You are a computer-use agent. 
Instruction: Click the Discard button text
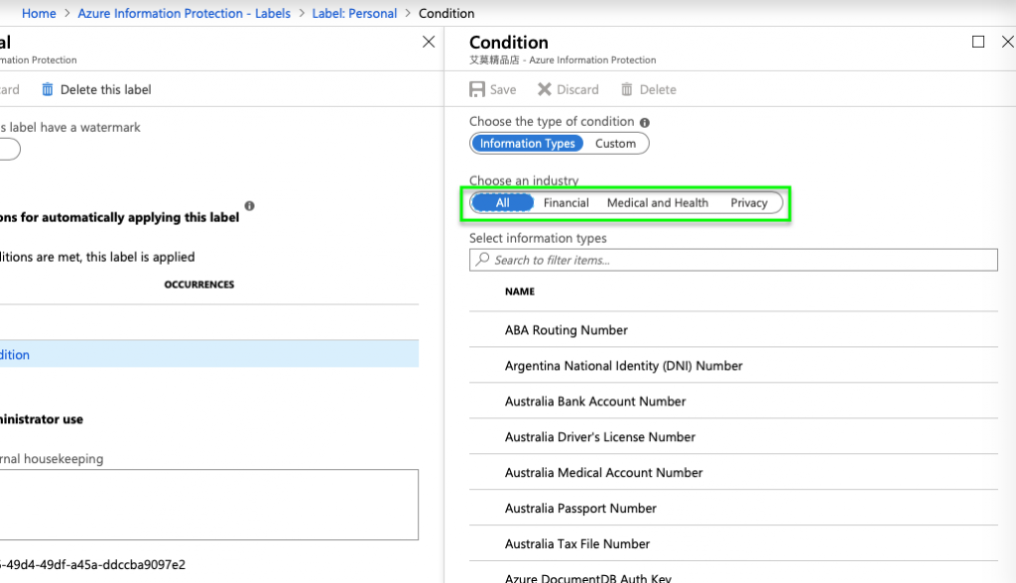[x=578, y=90]
